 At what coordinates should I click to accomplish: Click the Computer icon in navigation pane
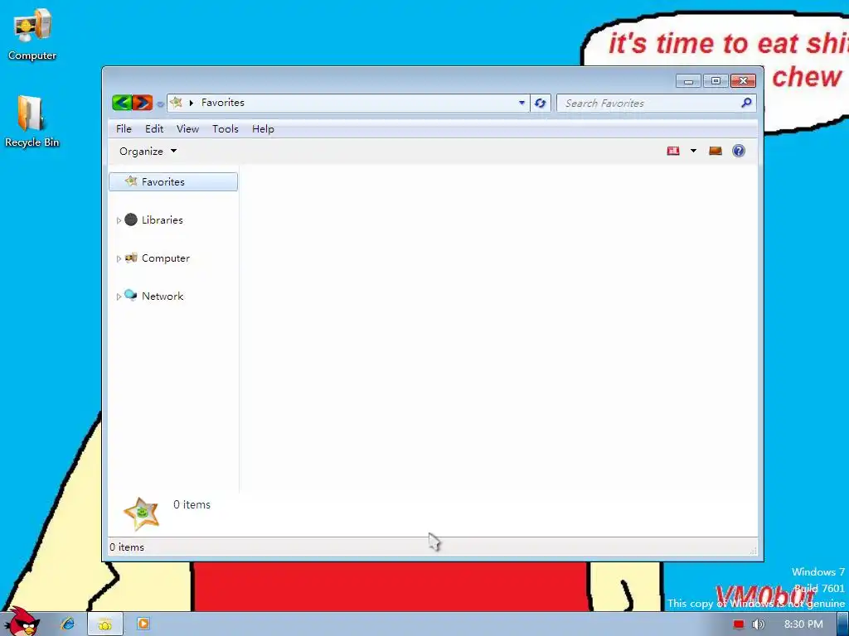click(130, 258)
